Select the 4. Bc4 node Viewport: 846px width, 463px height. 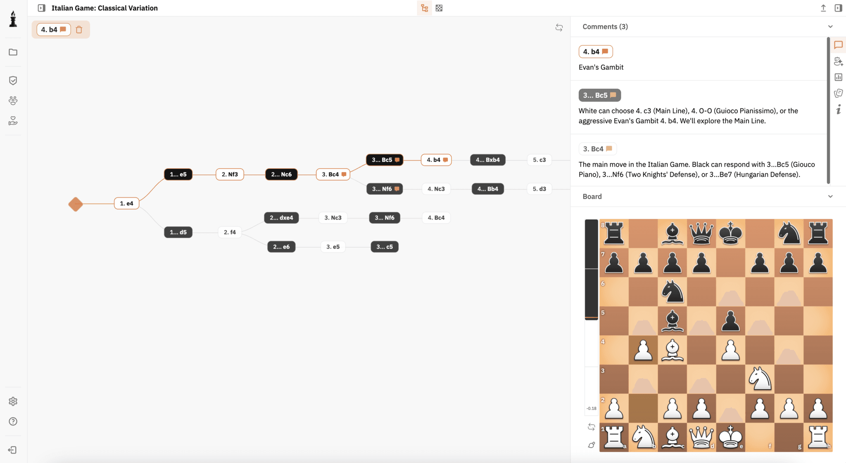436,218
